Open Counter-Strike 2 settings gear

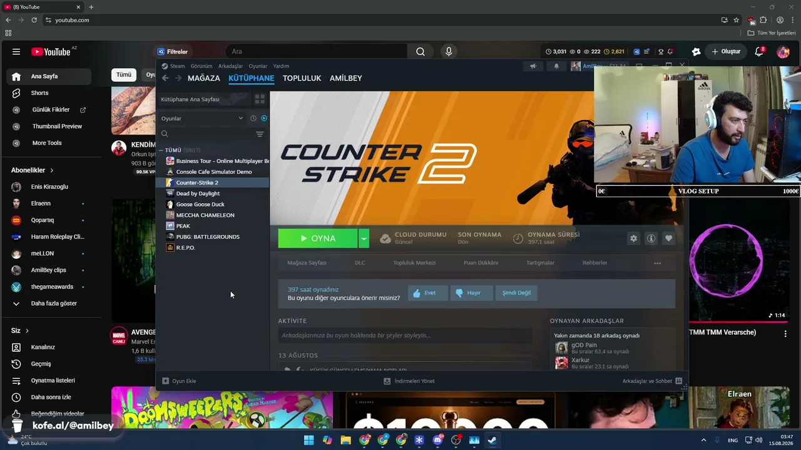(633, 238)
